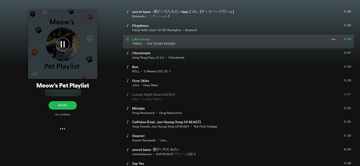Click the 5:48 duration of secret base
The height and width of the screenshot is (166, 360).
(347, 12)
